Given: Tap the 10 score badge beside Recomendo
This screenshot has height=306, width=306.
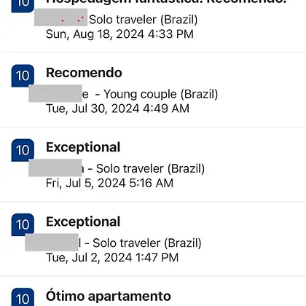Looking at the screenshot, I should coord(23,76).
